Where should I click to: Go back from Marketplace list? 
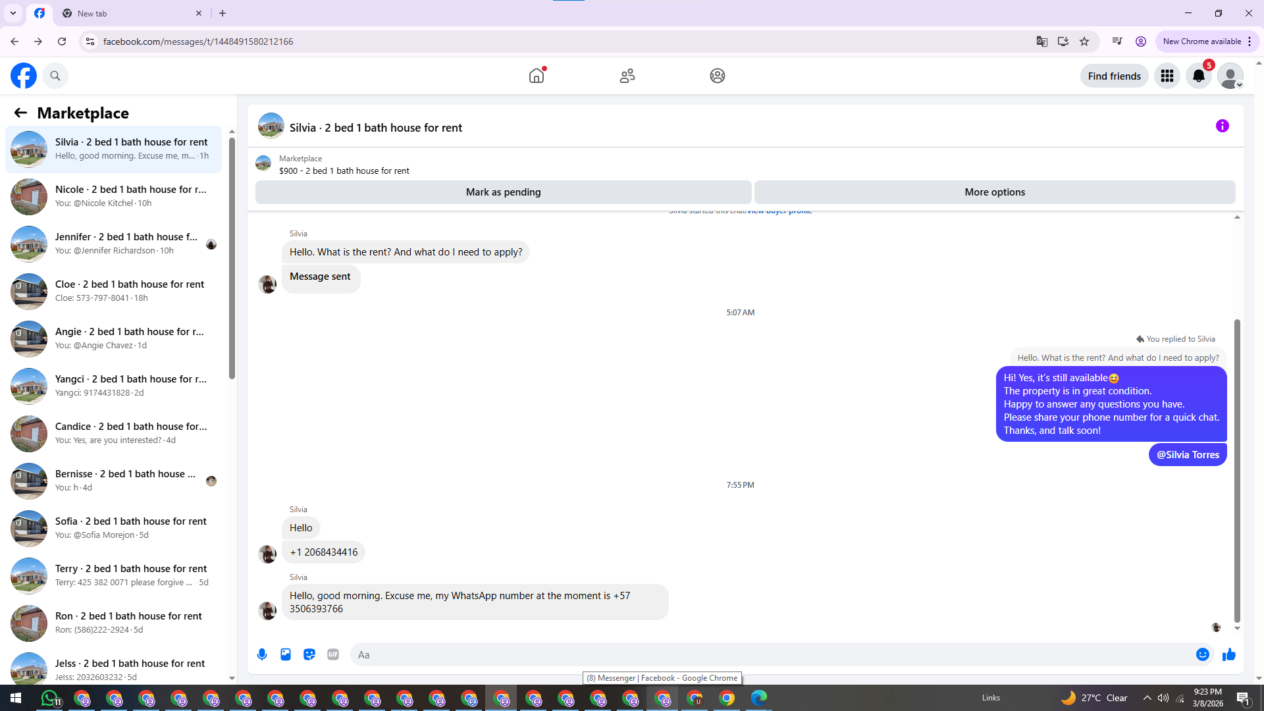(20, 113)
